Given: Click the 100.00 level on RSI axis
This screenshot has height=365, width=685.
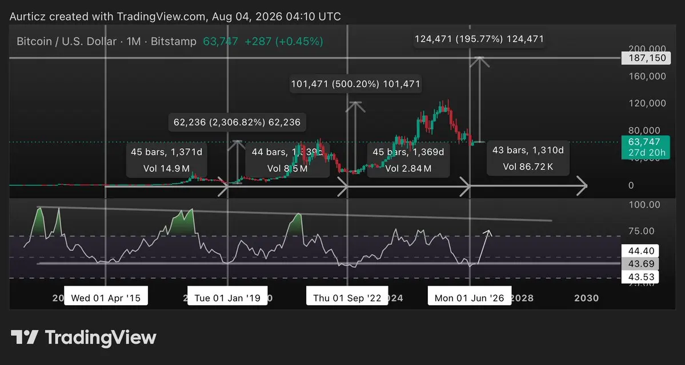Looking at the screenshot, I should (x=643, y=204).
